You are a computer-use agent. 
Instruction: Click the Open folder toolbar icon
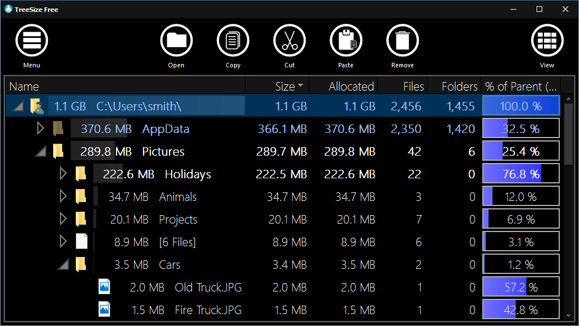coord(176,41)
